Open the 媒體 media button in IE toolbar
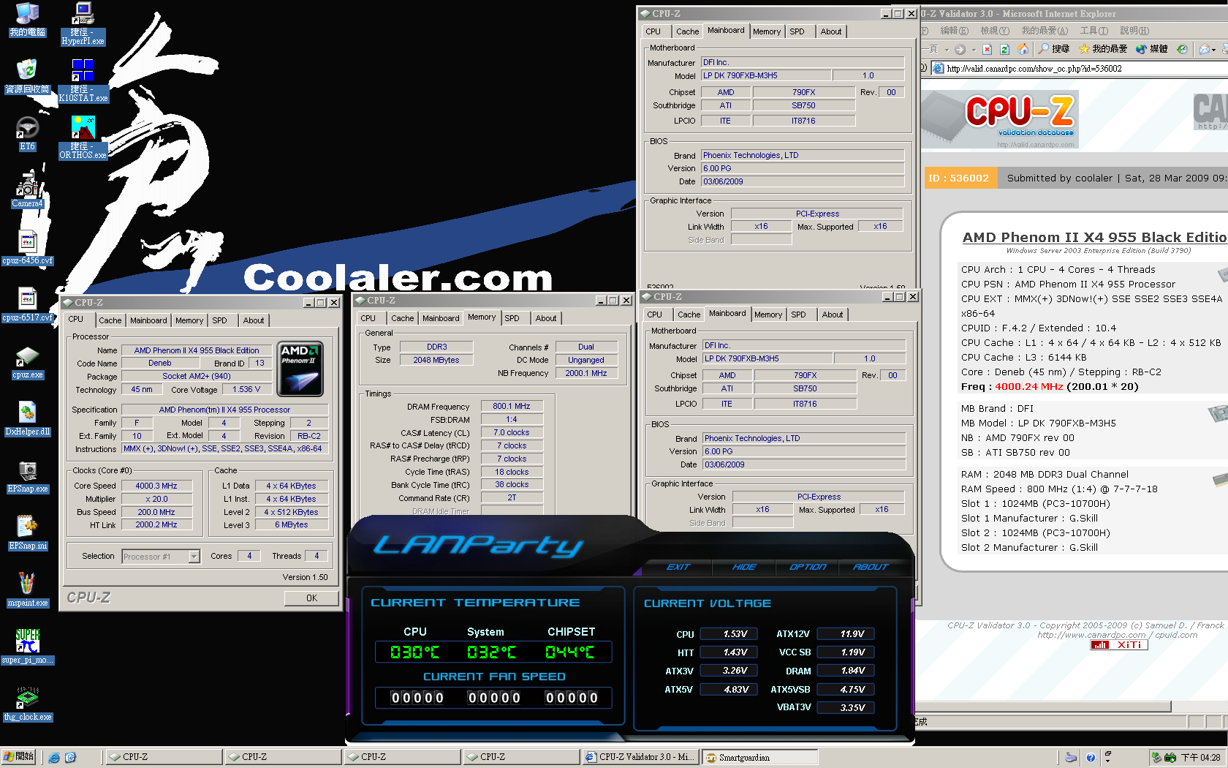 click(x=1151, y=49)
